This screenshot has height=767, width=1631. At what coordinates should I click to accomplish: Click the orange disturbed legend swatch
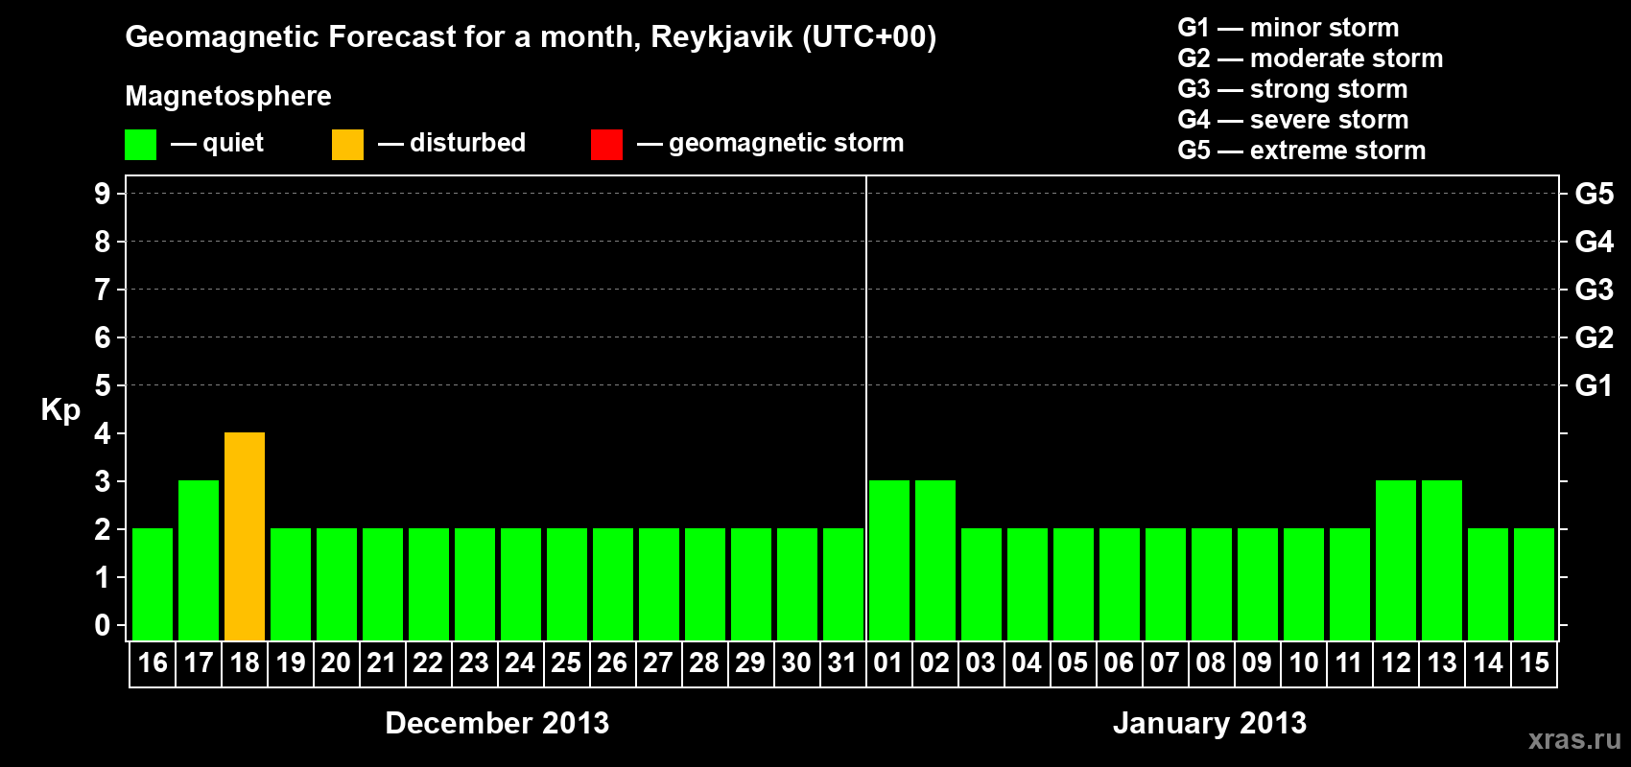point(347,145)
